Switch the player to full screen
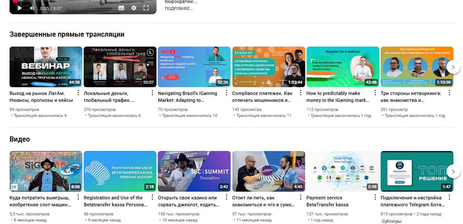The width and height of the screenshot is (463, 224). pyautogui.click(x=146, y=8)
